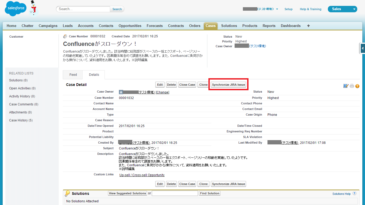Image resolution: width=365 pixels, height=205 pixels.
Task: Jump to Case History (5) related list
Action: tap(21, 120)
